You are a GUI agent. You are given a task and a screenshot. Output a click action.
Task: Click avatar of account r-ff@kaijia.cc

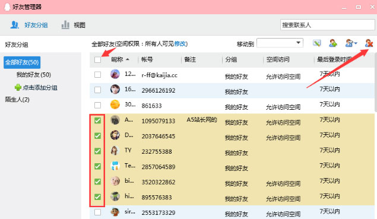pyautogui.click(x=115, y=74)
